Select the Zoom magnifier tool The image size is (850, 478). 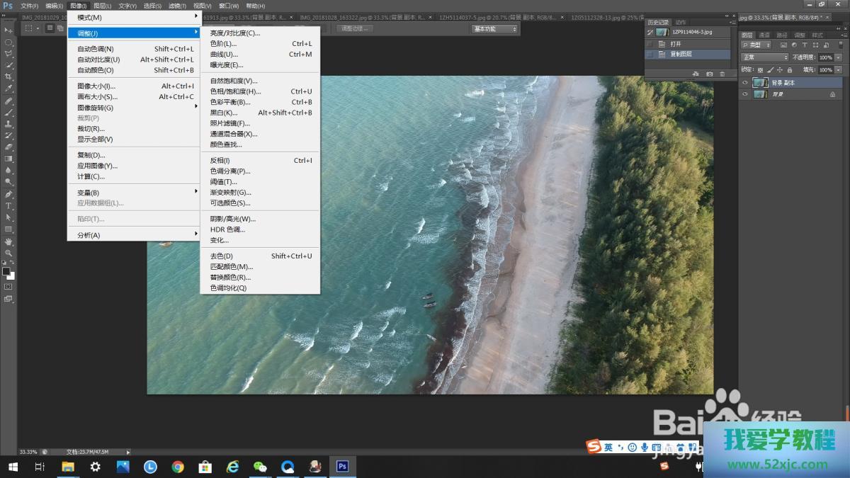pos(8,253)
